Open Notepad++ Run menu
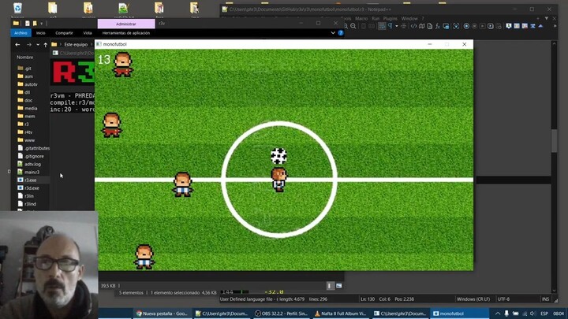The image size is (568, 319). coord(376,18)
